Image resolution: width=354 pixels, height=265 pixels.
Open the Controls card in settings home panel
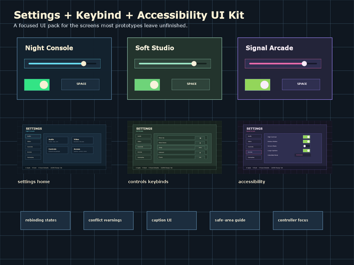(58, 150)
